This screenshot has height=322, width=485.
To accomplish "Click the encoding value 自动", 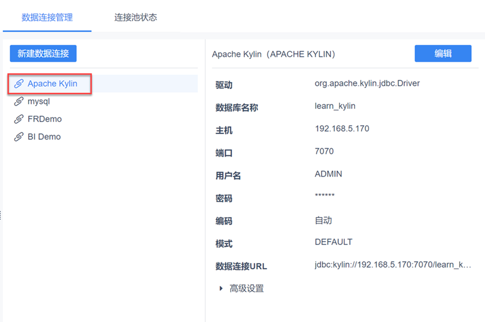I will tap(323, 220).
